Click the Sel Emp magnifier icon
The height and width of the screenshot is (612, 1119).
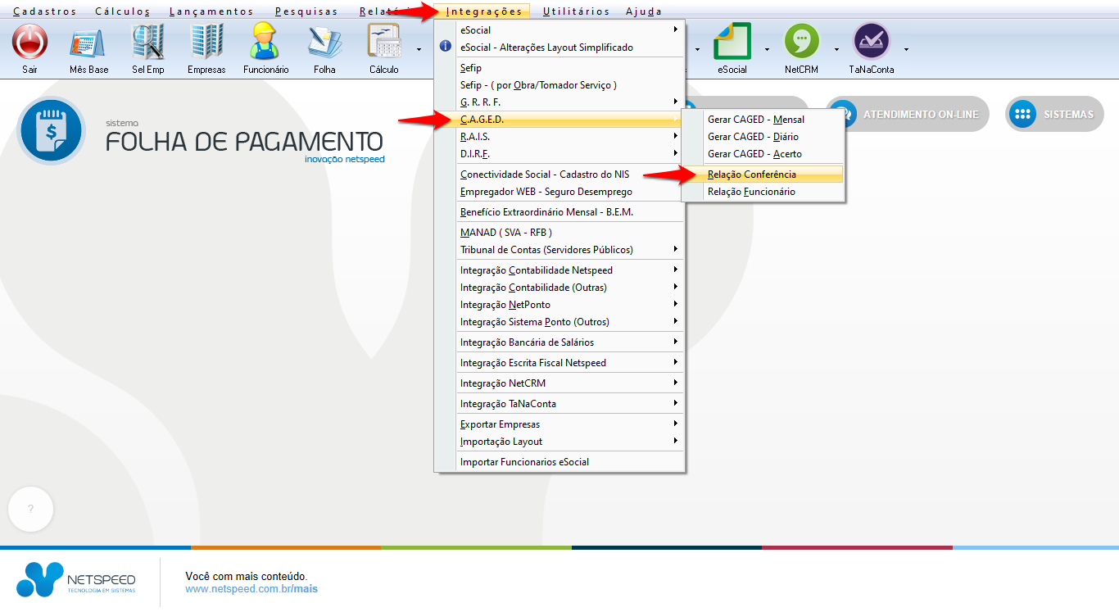(148, 41)
